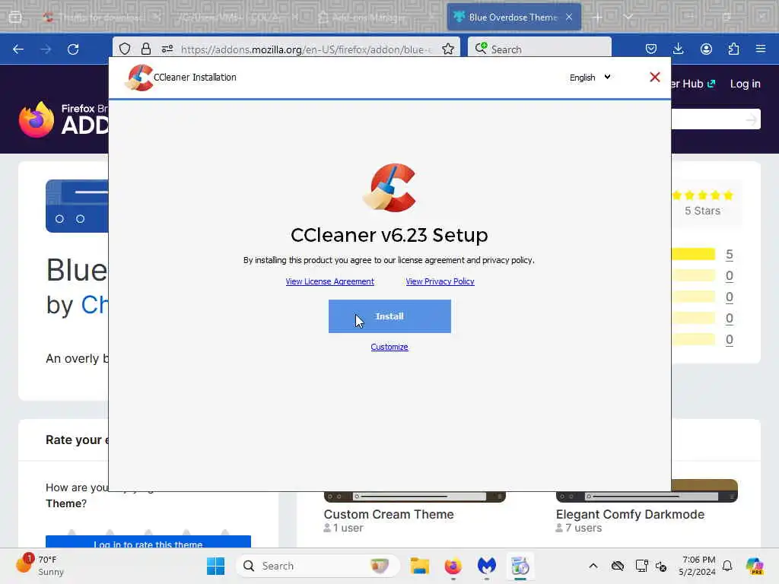Click the filled 5-star rating bar
The image size is (779, 584).
pos(693,254)
